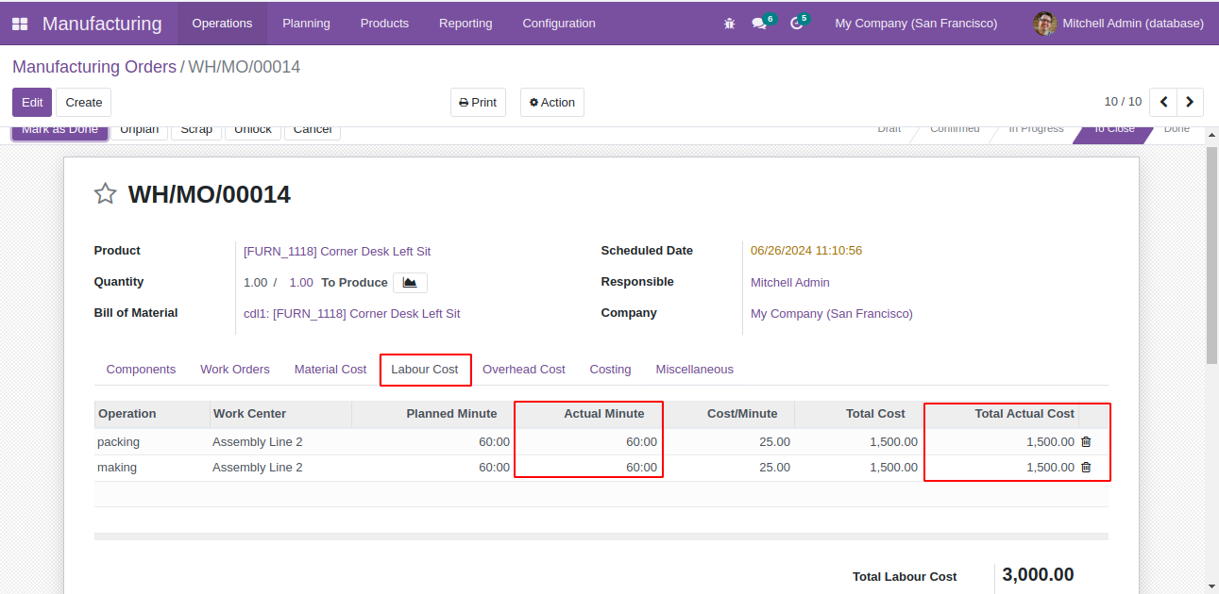The width and height of the screenshot is (1219, 594).
Task: Switch to the Miscellaneous tab
Action: 695,370
